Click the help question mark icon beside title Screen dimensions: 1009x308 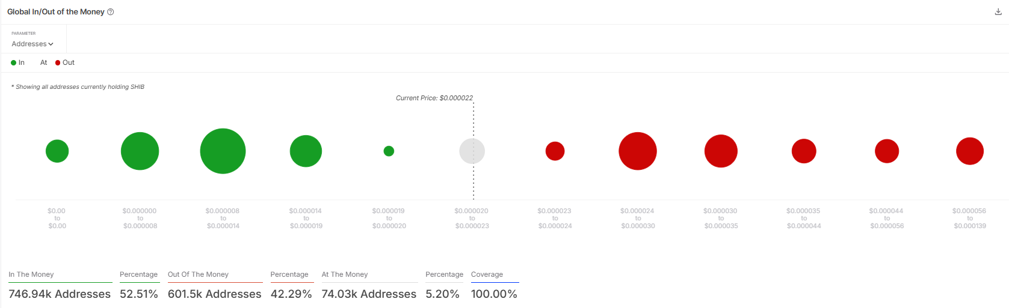[x=111, y=12]
